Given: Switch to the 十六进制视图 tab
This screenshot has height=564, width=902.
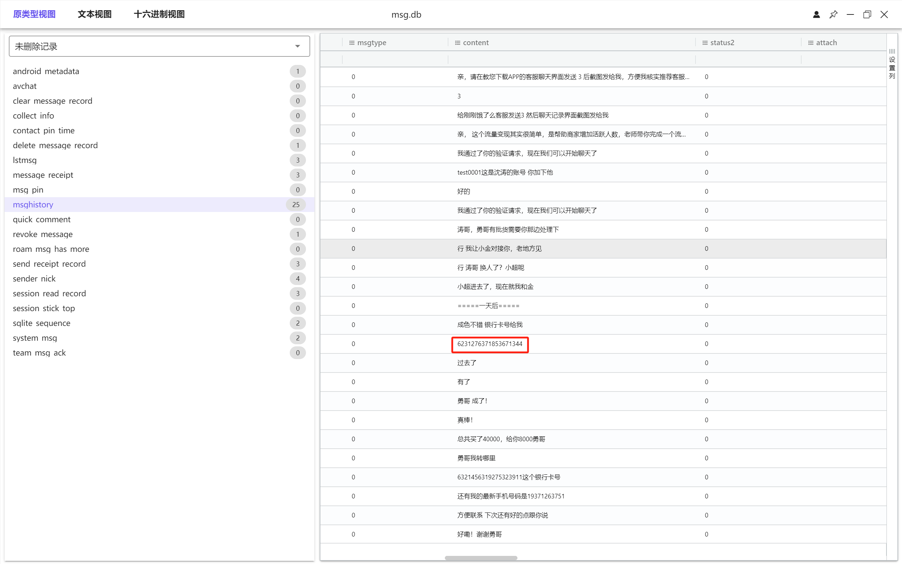Looking at the screenshot, I should 159,14.
